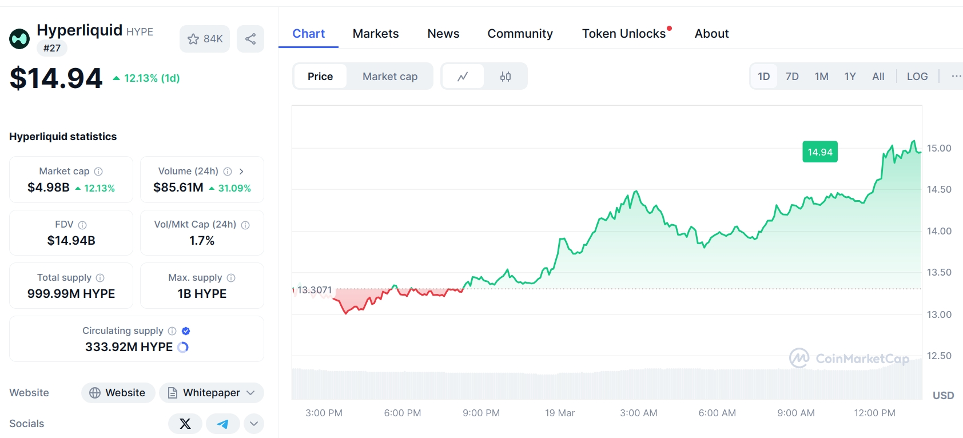Viewport: 963px width, 438px height.
Task: Click the $14.94B FDV value
Action: 71,241
